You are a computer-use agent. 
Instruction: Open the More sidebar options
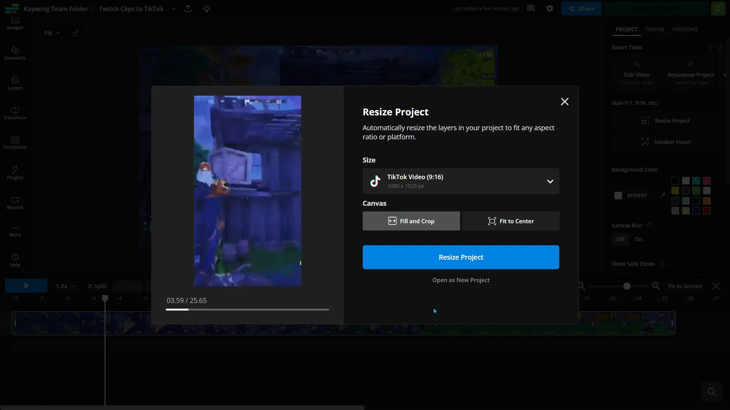coord(15,231)
